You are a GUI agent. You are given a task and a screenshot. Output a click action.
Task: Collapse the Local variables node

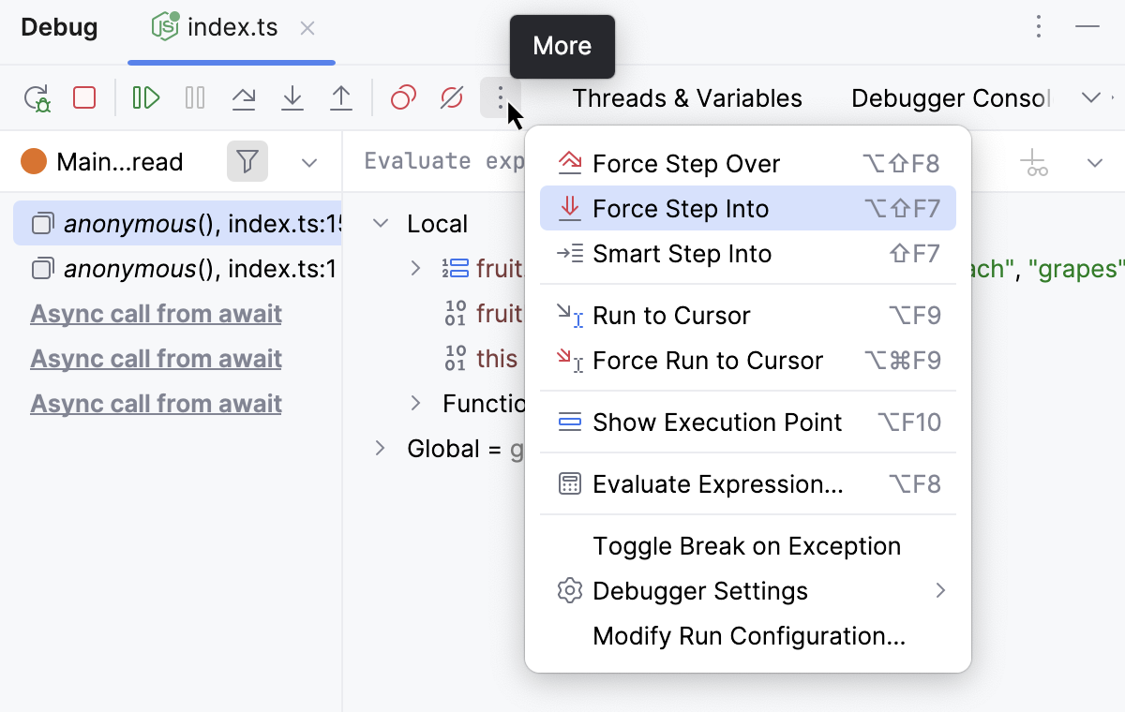tap(381, 223)
